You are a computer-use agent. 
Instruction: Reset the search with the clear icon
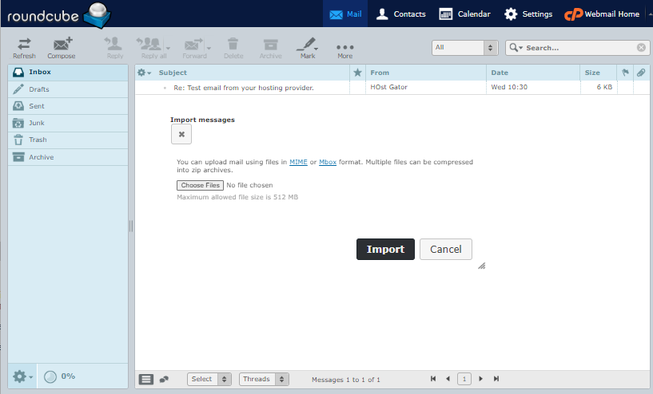pyautogui.click(x=641, y=48)
